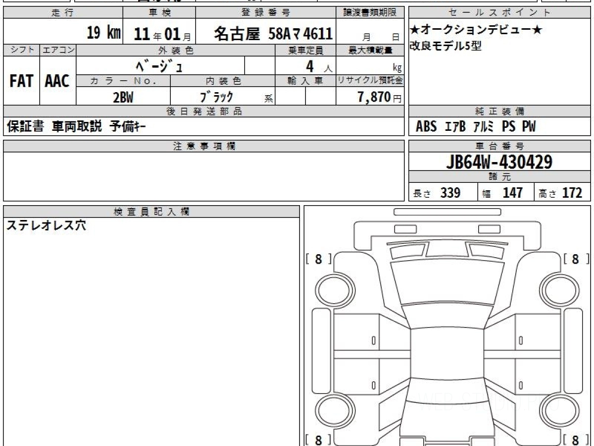Click the chassis number JB64W-430429

(x=499, y=162)
